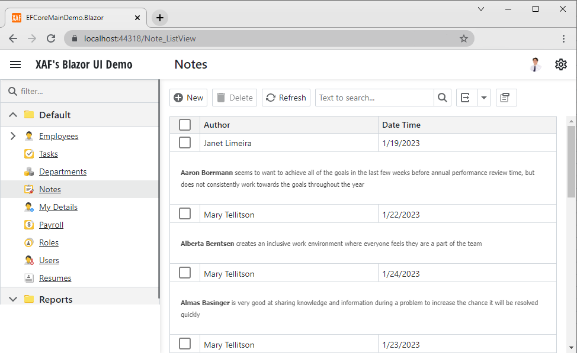
Task: Focus the sidebar filter field
Action: click(80, 91)
